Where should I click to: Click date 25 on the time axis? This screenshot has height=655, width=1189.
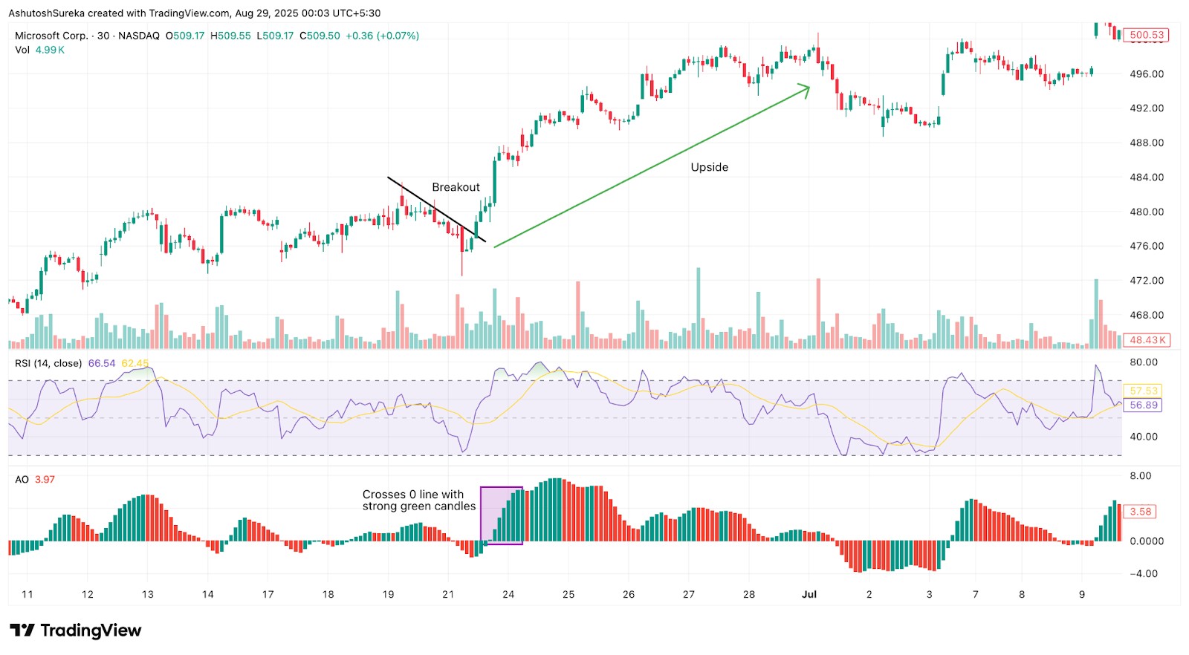click(568, 594)
